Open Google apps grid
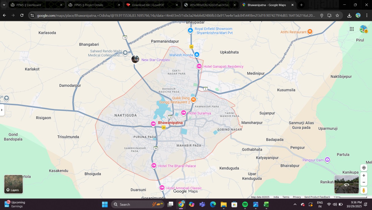The image size is (372, 210). [x=352, y=29]
